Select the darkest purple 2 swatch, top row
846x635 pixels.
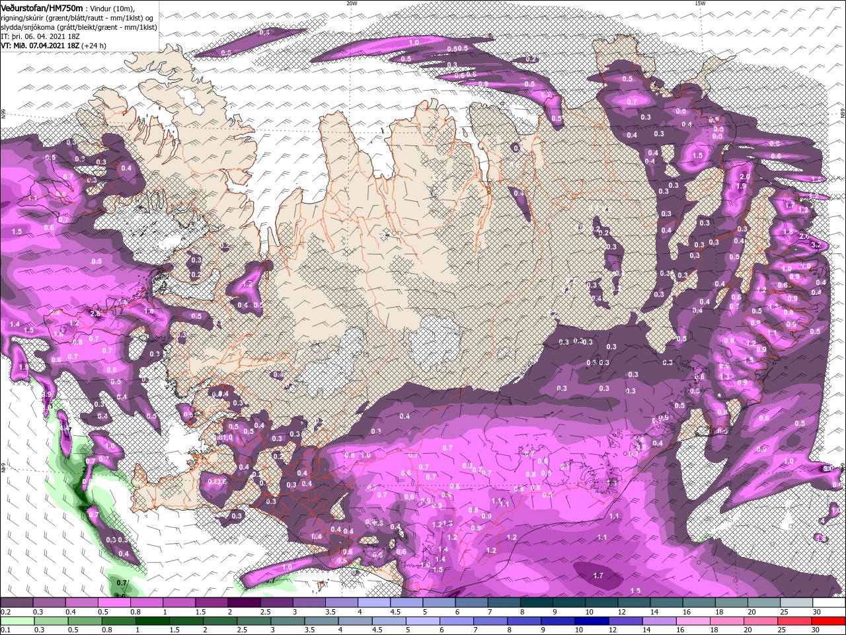245,603
